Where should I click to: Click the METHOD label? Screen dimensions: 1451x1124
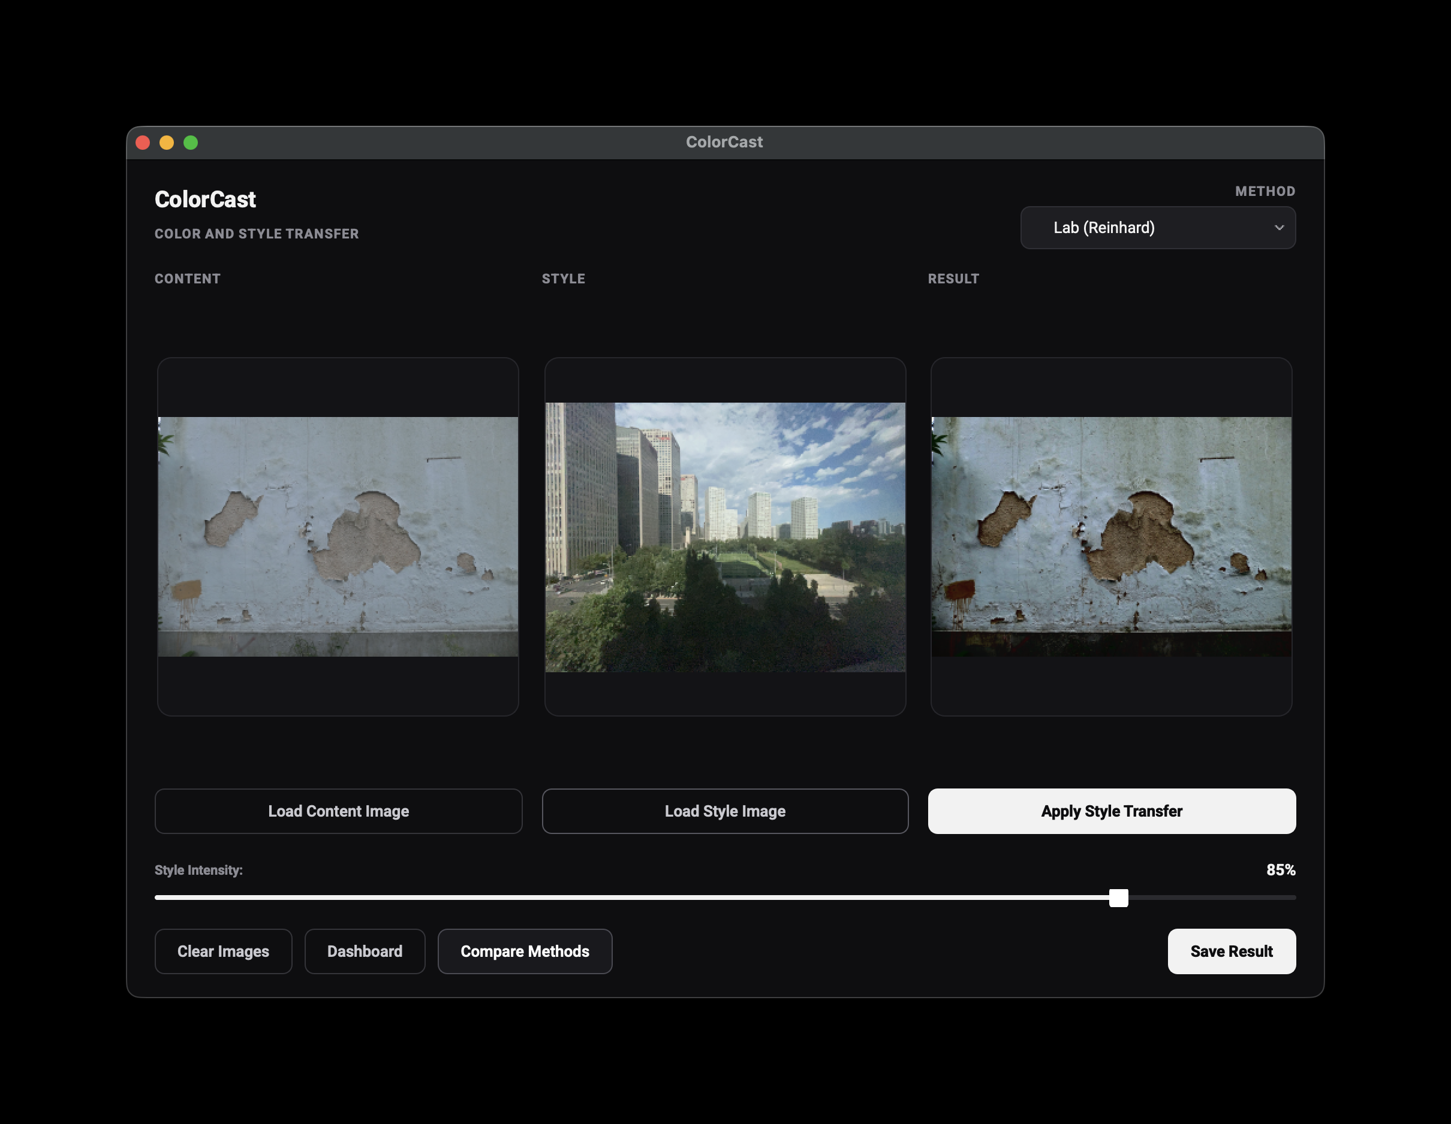tap(1265, 191)
